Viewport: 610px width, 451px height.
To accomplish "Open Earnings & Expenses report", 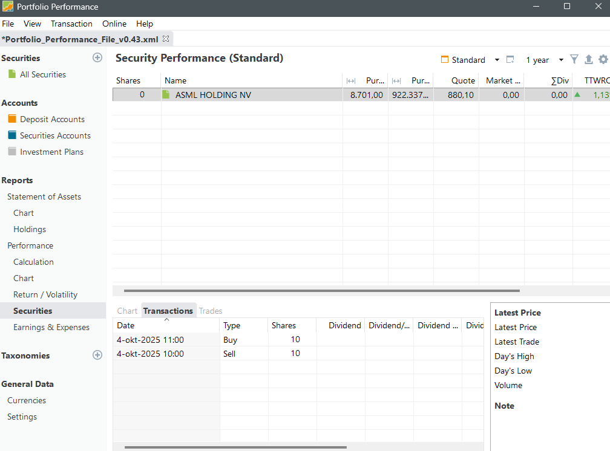I will coord(51,327).
